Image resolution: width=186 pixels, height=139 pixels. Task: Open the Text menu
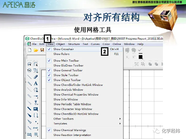point(85,44)
